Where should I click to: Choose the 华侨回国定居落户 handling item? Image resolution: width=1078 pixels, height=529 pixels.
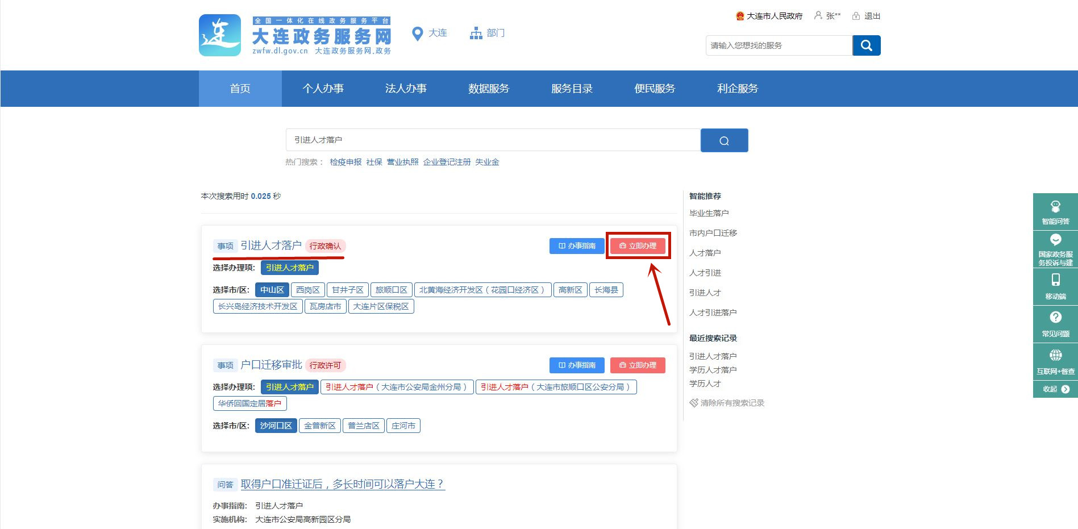[x=249, y=403]
